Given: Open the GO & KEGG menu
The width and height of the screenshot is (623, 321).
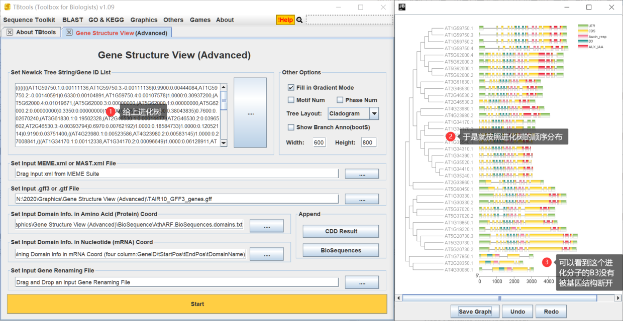Looking at the screenshot, I should pyautogui.click(x=107, y=20).
